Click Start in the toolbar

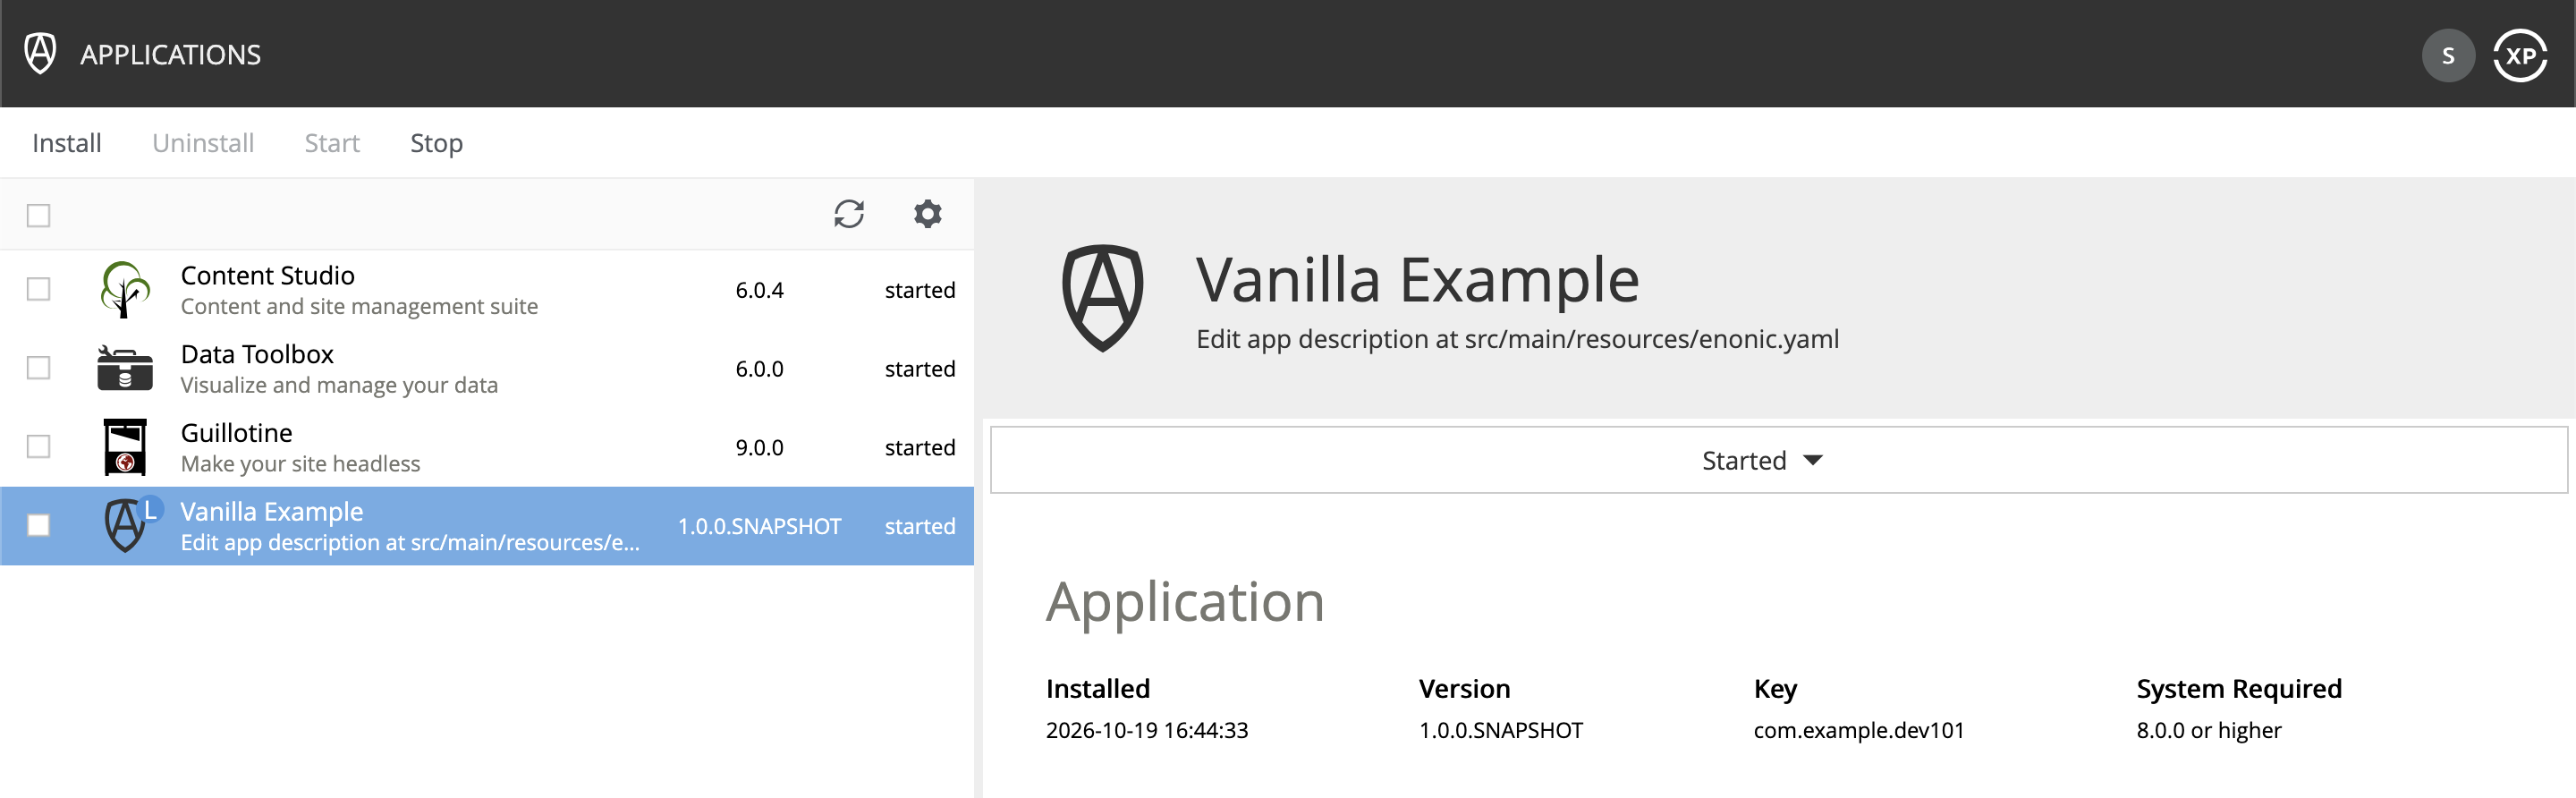(x=332, y=143)
